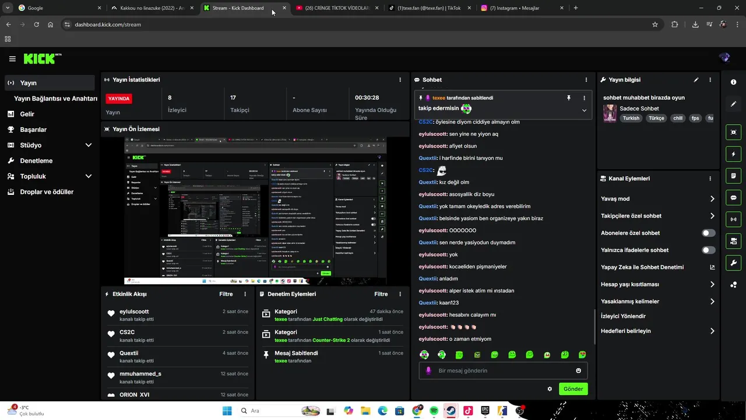The image size is (746, 420).
Task: Open Yapay Zeka ile Sohbet Denetimi external link
Action: [x=712, y=267]
